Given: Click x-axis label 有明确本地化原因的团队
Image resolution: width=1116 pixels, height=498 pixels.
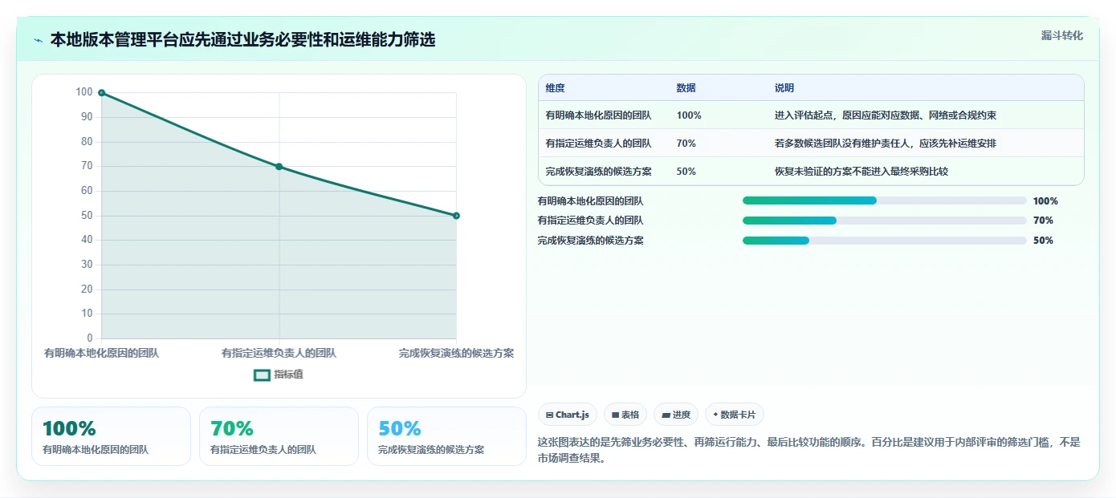Looking at the screenshot, I should pyautogui.click(x=101, y=353).
